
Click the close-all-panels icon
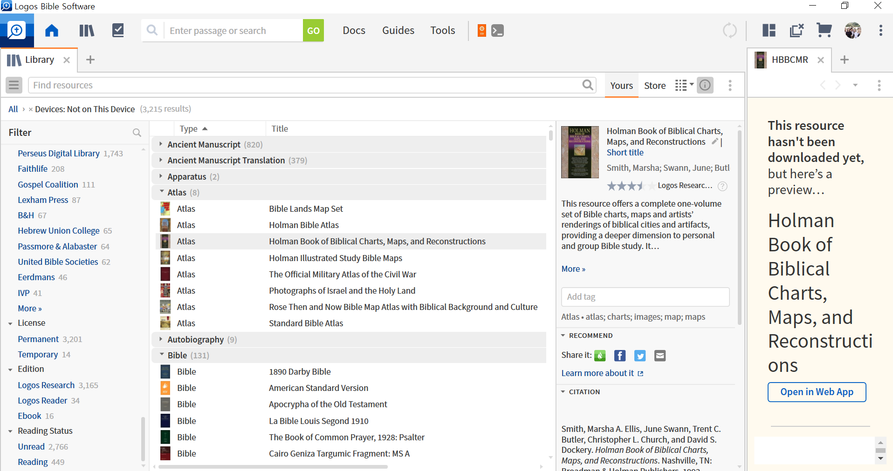coord(797,31)
